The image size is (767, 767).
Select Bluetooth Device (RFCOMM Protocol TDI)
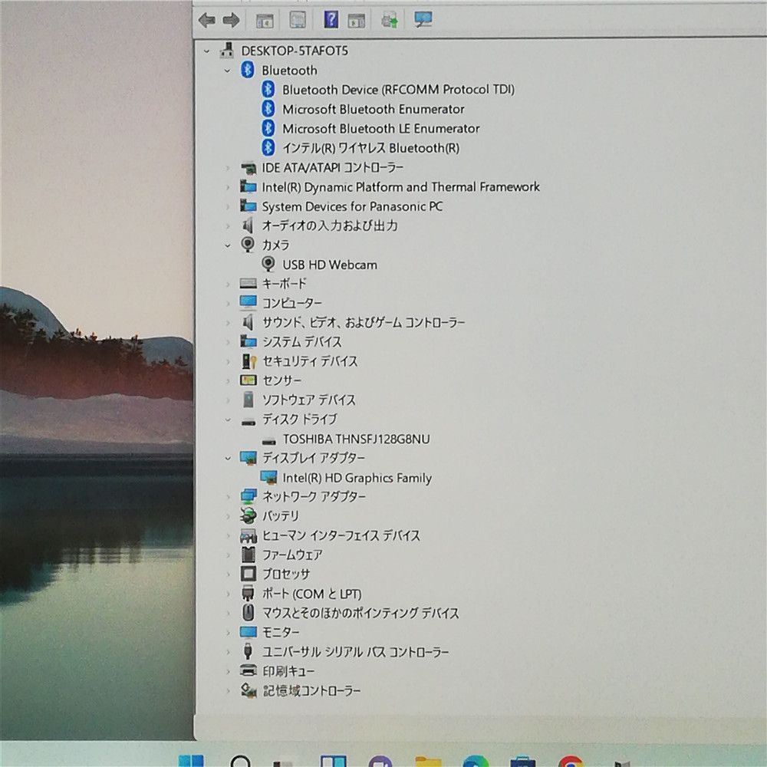point(398,90)
